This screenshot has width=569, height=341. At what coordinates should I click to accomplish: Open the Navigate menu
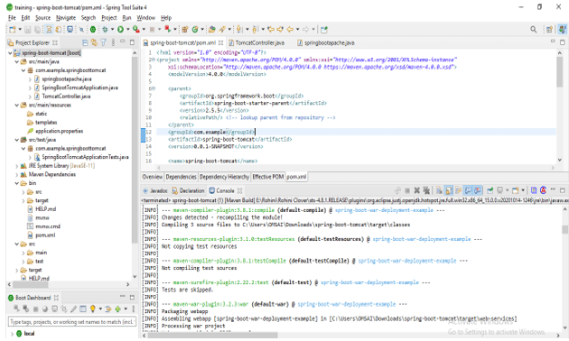point(66,18)
